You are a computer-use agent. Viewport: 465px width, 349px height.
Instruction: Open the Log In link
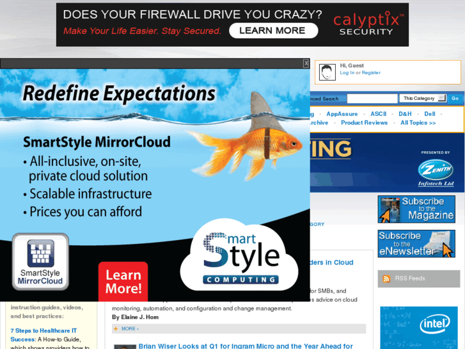[347, 73]
